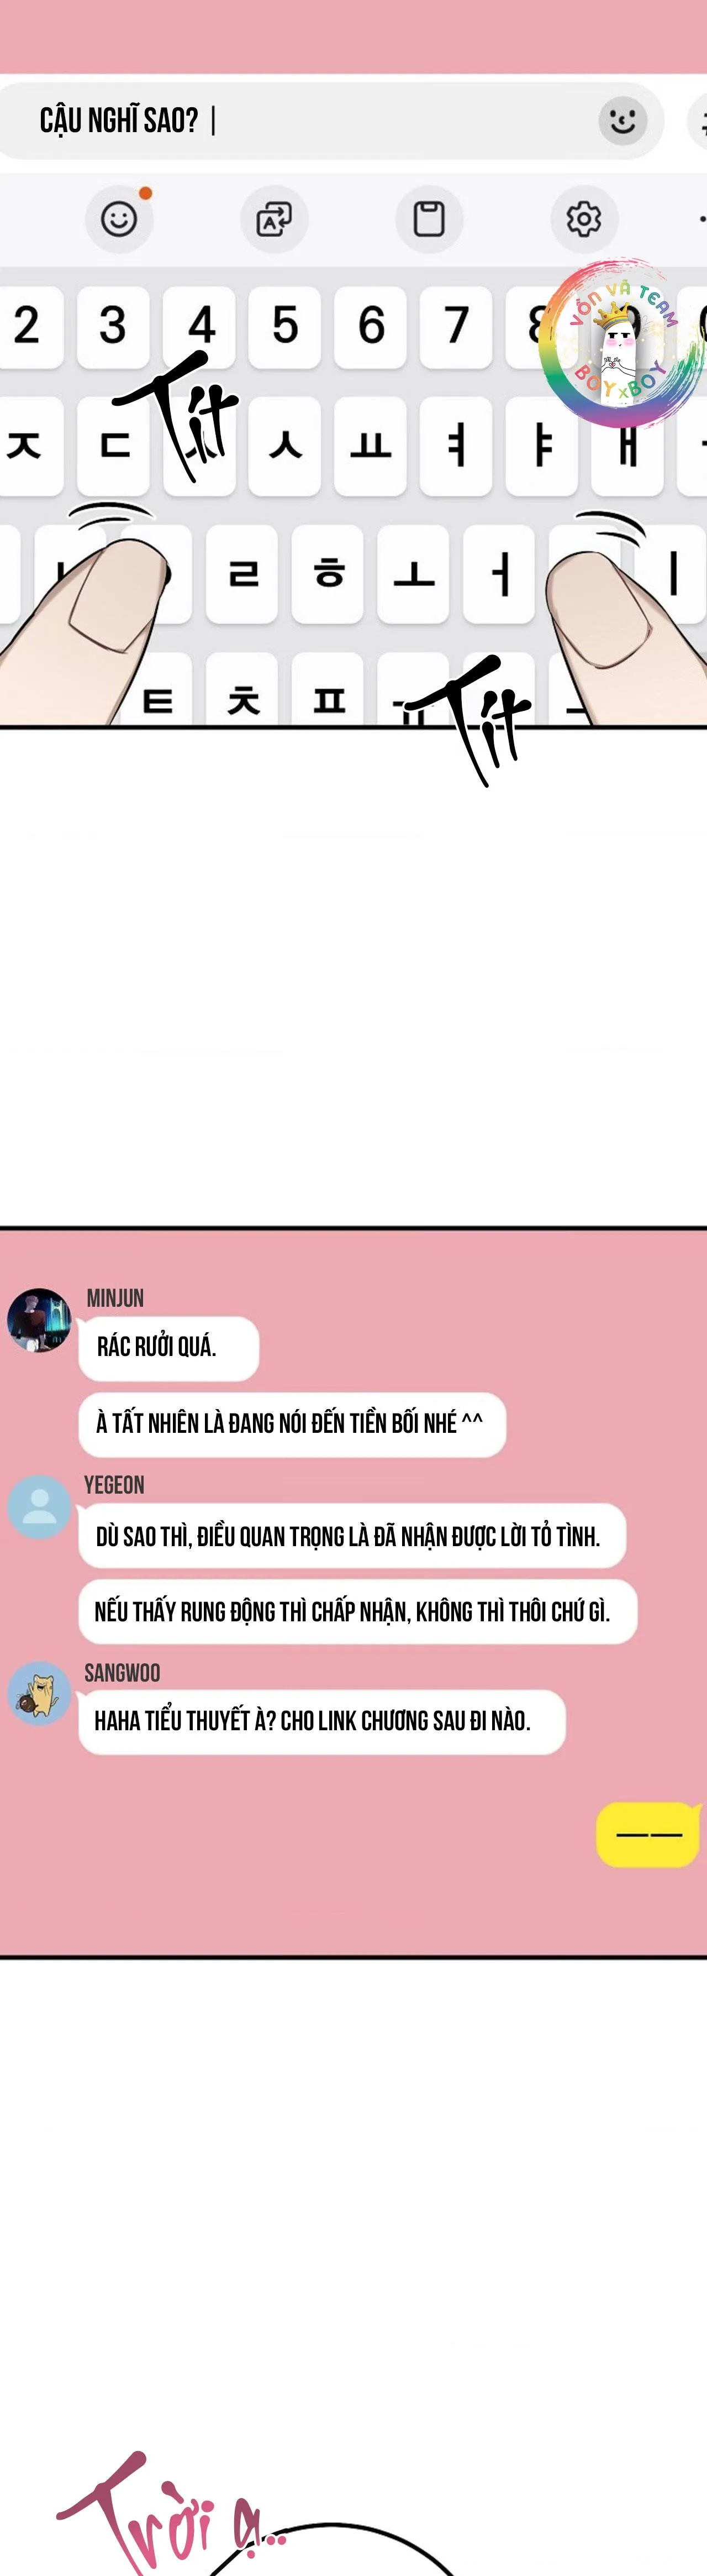Tap the emoticon button in message field

click(x=623, y=121)
